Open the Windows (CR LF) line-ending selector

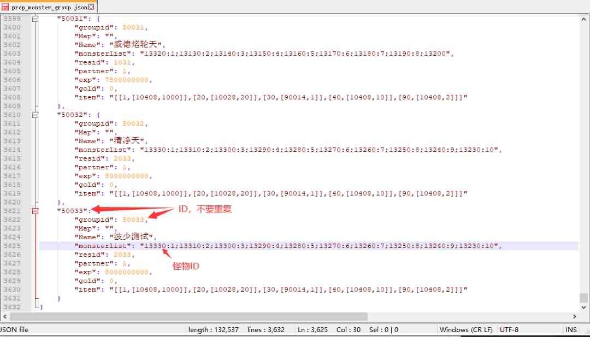[465, 329]
